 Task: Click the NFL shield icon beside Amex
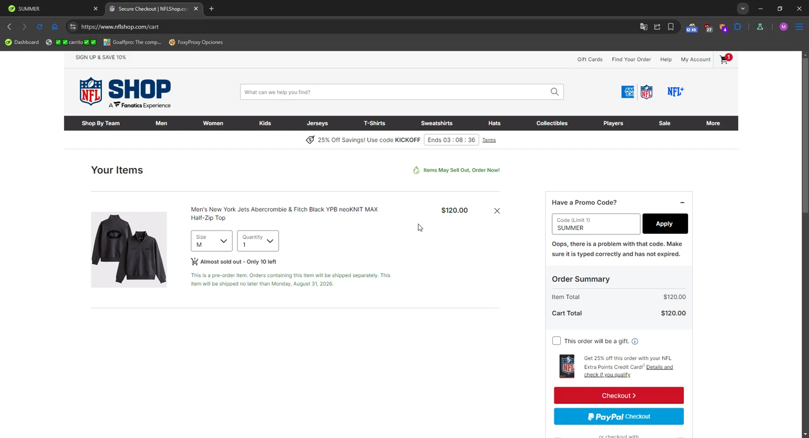click(x=646, y=92)
